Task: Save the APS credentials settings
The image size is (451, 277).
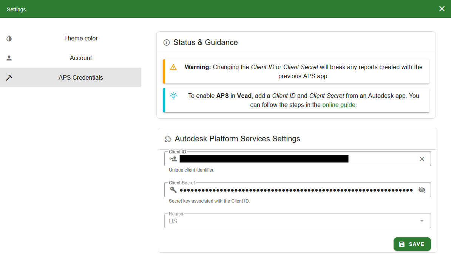Action: [412, 244]
